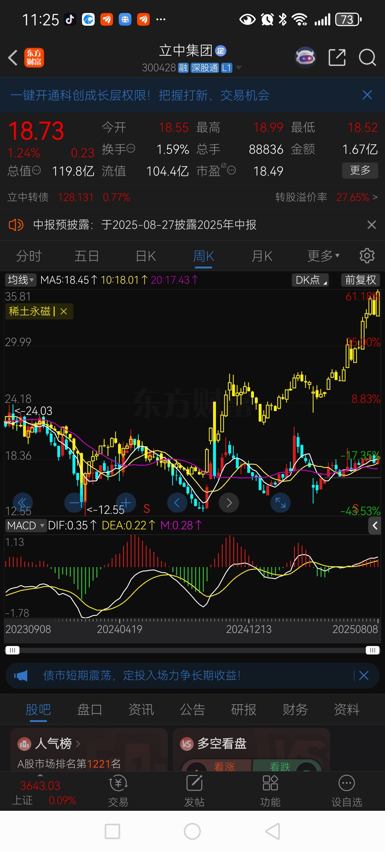Close the 科创成长层 promo banner
The width and height of the screenshot is (385, 852).
click(367, 95)
